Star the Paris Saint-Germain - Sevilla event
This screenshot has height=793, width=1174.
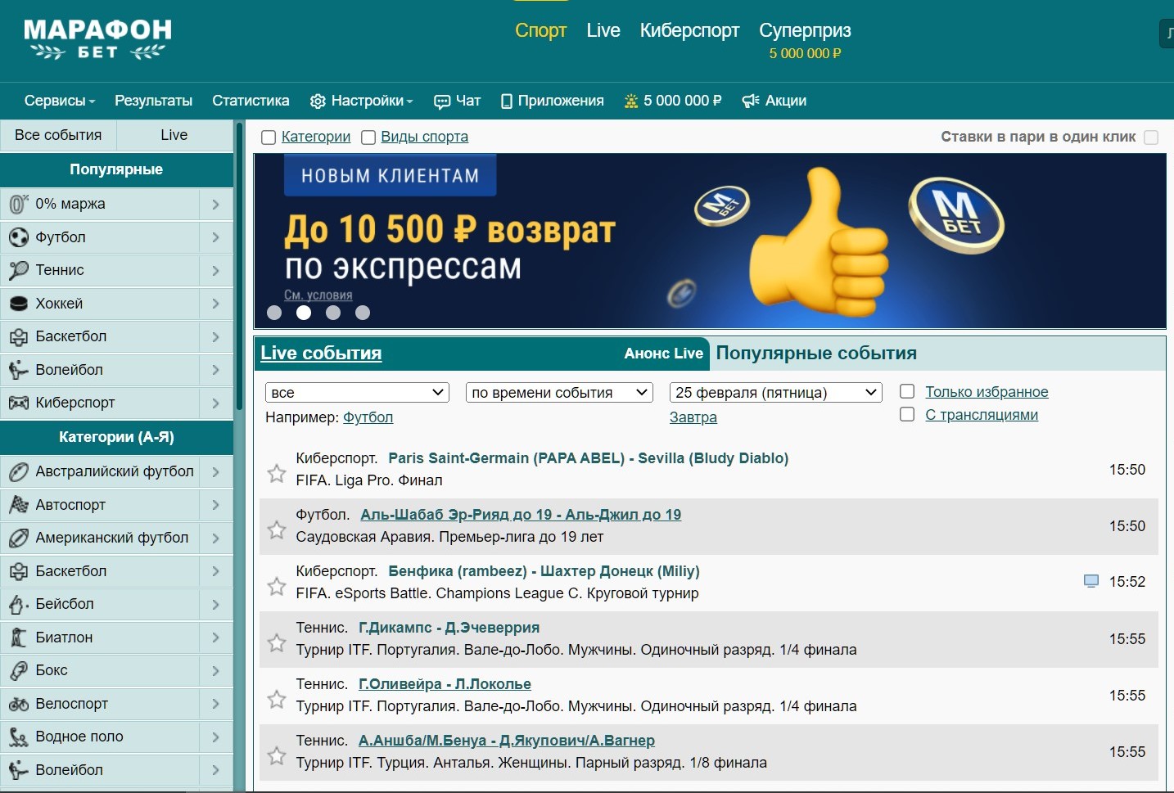point(277,474)
